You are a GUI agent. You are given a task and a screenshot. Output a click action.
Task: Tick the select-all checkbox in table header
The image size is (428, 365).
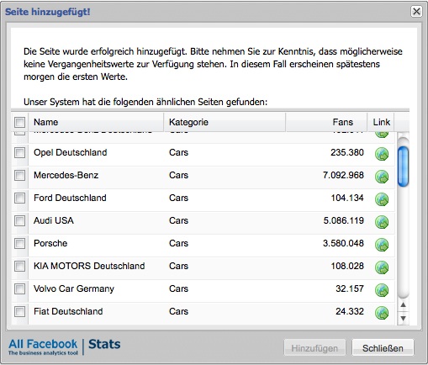19,122
